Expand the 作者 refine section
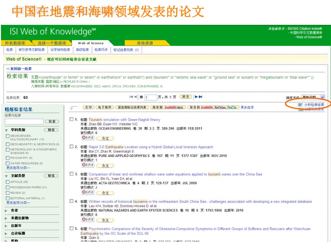Image resolution: width=331 pixels, height=248 pixels. click(6, 211)
